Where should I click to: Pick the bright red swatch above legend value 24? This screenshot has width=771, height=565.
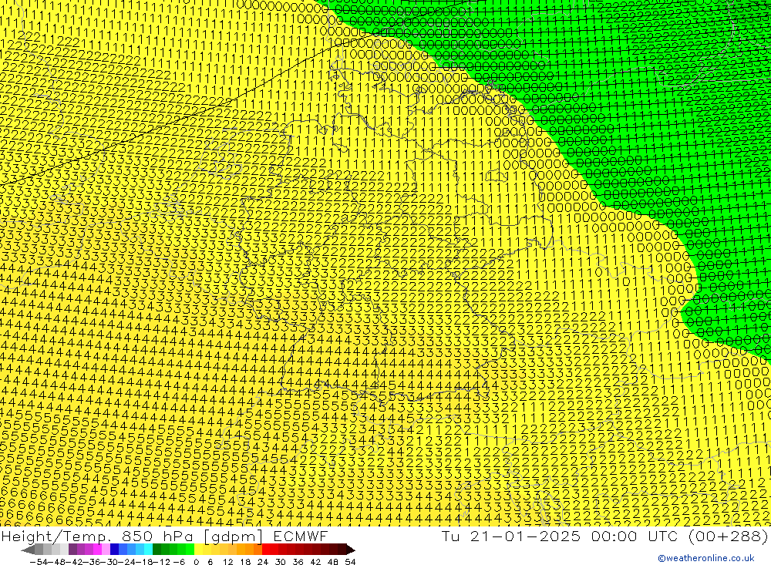266,550
